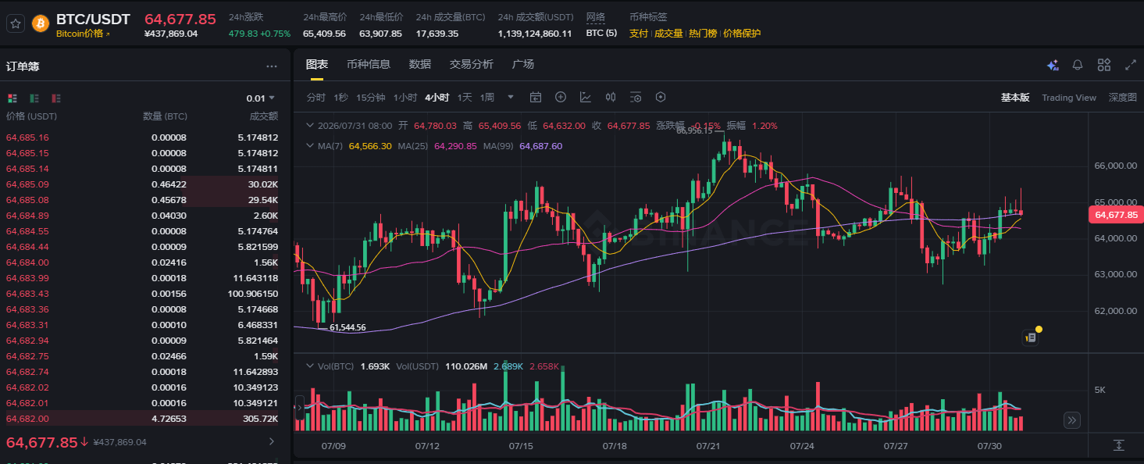Select the MA(25) 64,290.85 legend entry
The image size is (1144, 464).
(x=437, y=146)
